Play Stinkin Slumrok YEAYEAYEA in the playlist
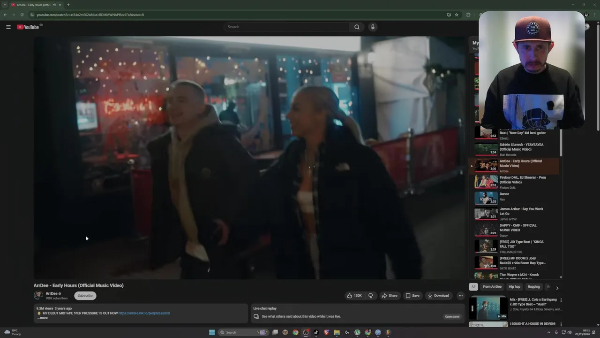Screen dimensions: 600x338 [515, 149]
